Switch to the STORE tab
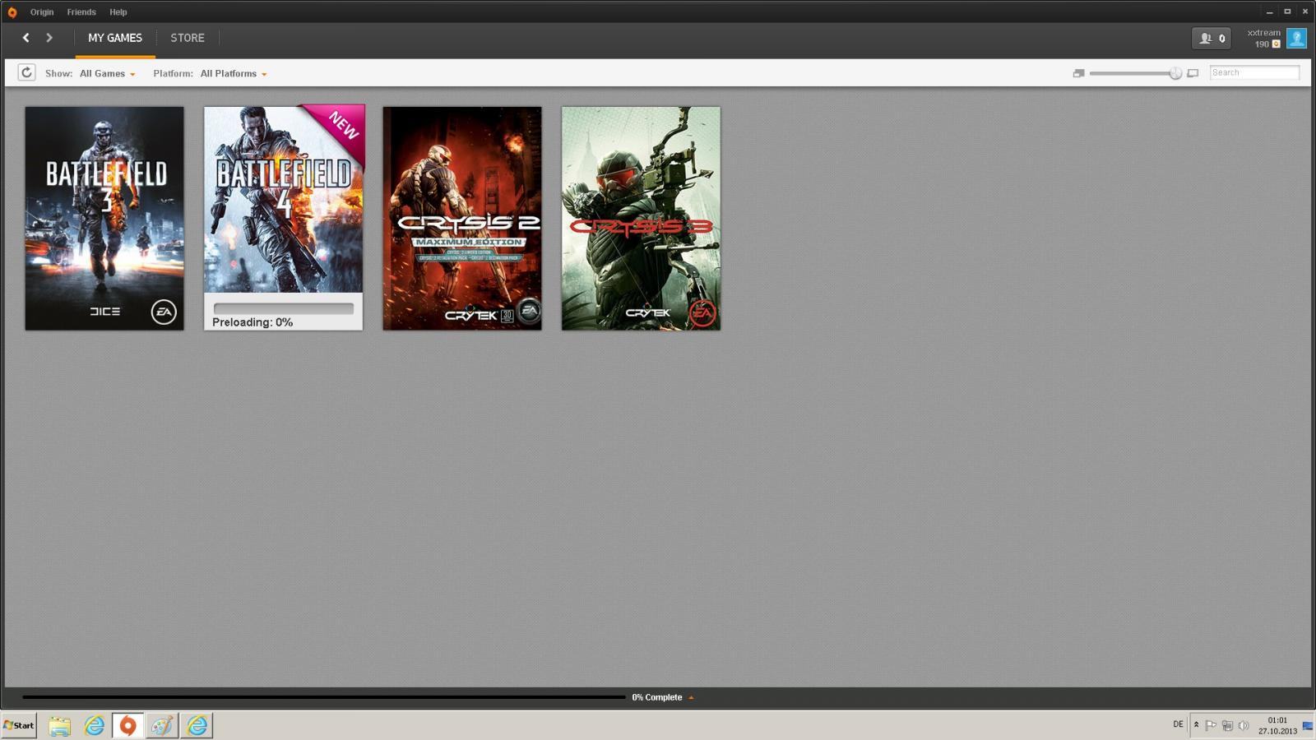1316x740 pixels. pos(188,38)
